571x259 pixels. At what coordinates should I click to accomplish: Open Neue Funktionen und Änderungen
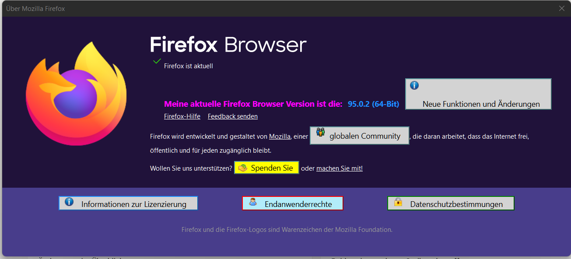478,94
